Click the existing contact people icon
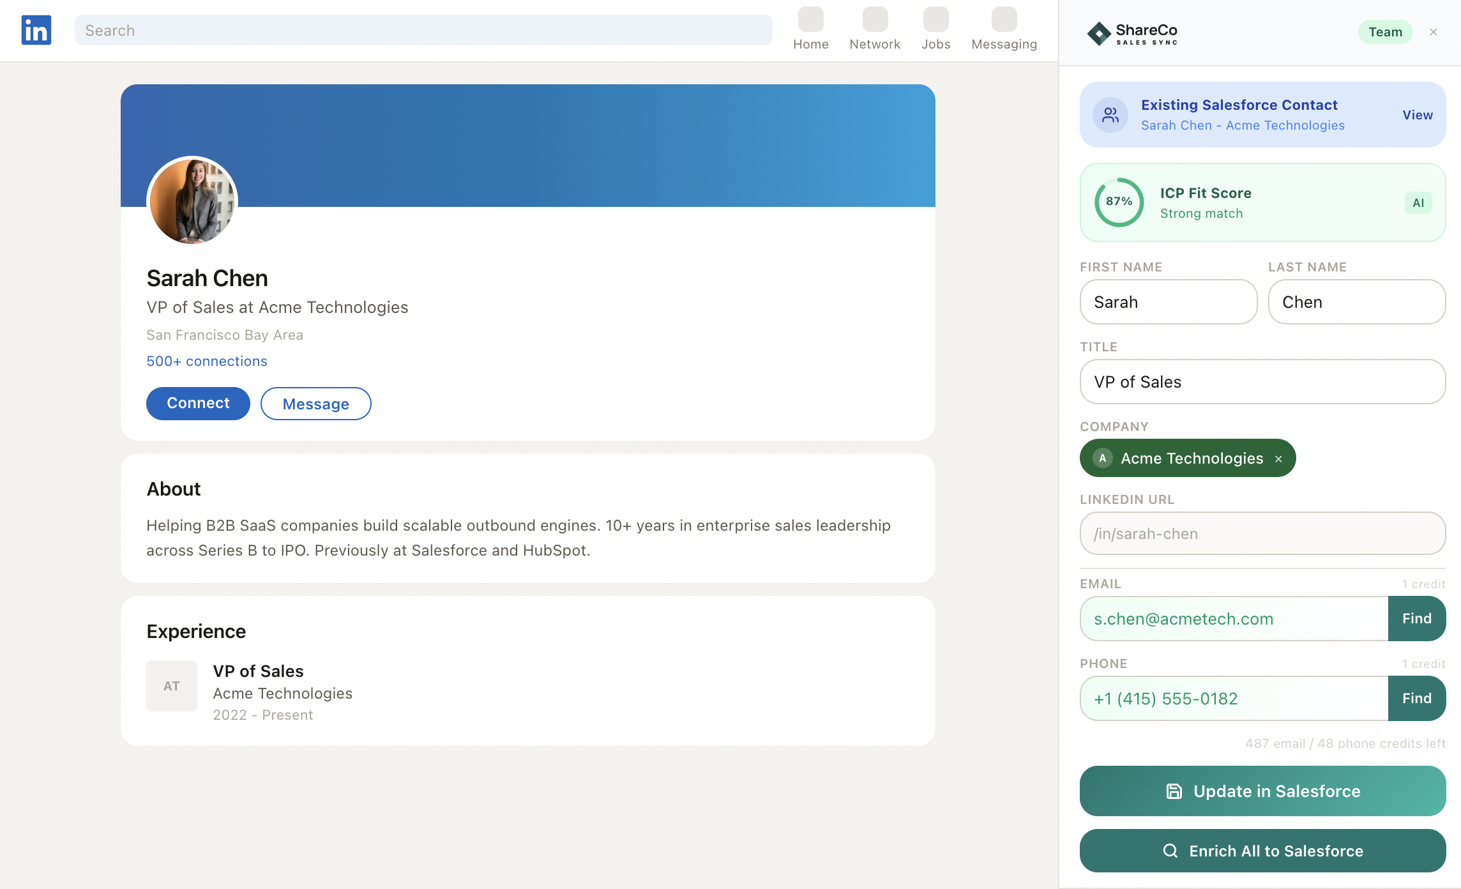The height and width of the screenshot is (889, 1461). (1110, 115)
